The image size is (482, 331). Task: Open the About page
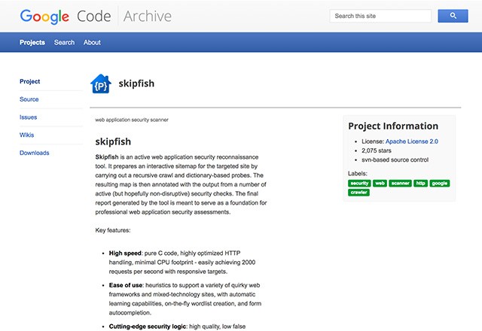pyautogui.click(x=92, y=42)
